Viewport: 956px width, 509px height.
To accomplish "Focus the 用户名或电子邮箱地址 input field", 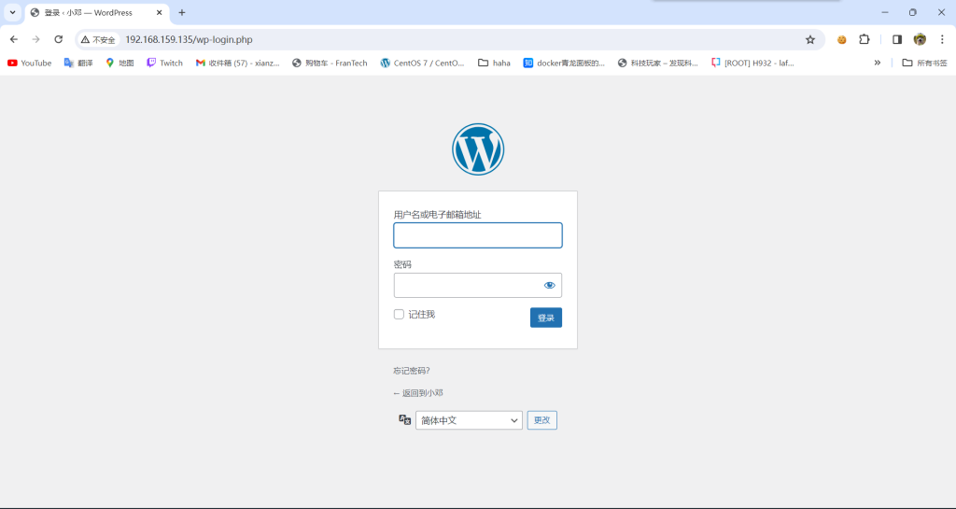I will (477, 235).
